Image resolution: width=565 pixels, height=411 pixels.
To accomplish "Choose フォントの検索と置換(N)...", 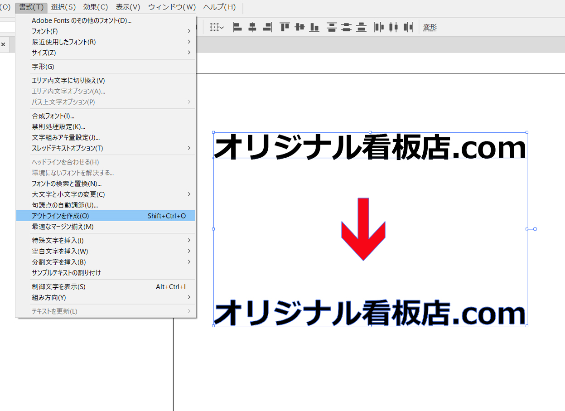I will [x=105, y=184].
